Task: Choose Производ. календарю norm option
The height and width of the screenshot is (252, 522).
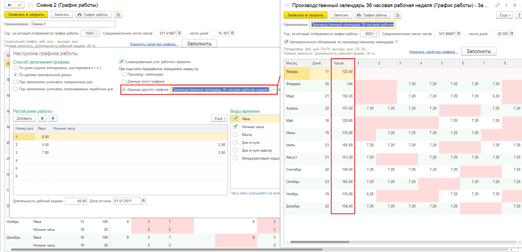Action: click(x=124, y=75)
